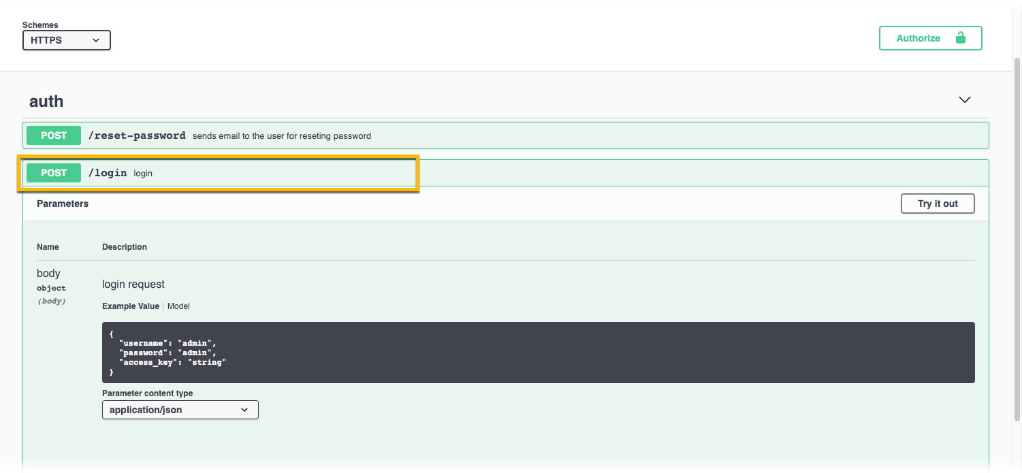Click the "login request" body description
This screenshot has height=473, width=1022.
tap(133, 284)
